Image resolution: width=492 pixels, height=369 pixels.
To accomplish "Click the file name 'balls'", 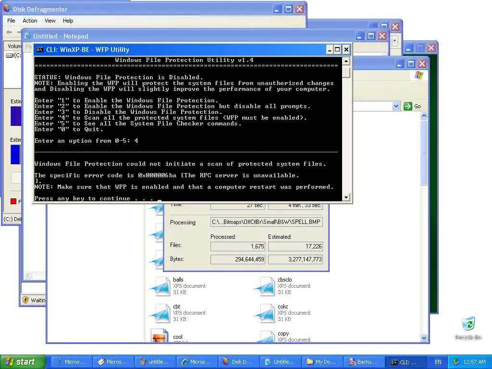I will click(x=178, y=280).
